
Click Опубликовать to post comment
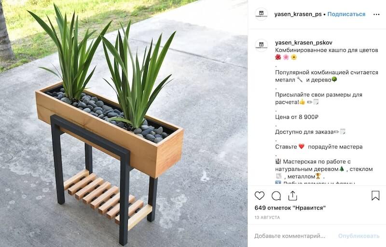pyautogui.click(x=358, y=236)
